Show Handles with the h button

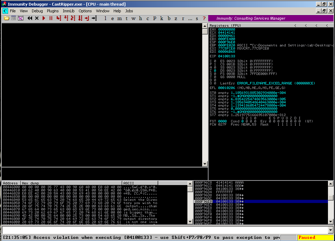[140, 18]
